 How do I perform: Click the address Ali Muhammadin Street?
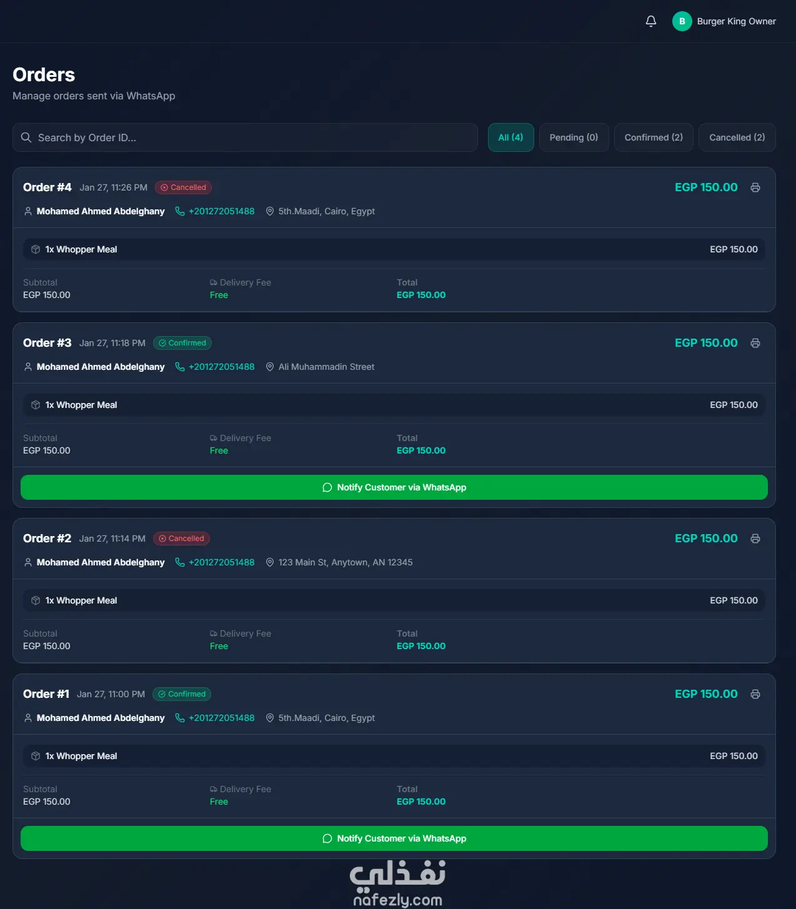point(326,367)
